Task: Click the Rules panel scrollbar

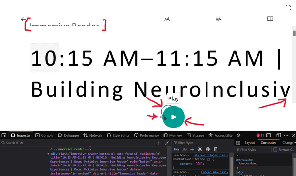Action: pyautogui.click(x=231, y=165)
